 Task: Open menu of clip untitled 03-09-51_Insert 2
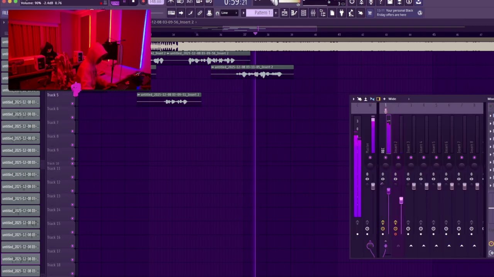point(139,95)
